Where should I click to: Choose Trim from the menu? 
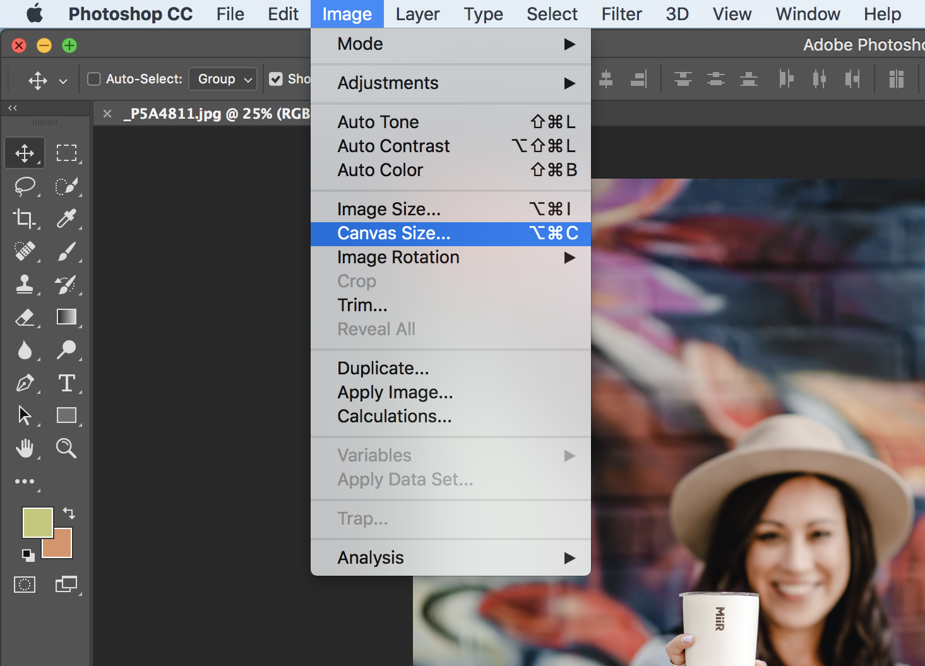[x=451, y=306]
